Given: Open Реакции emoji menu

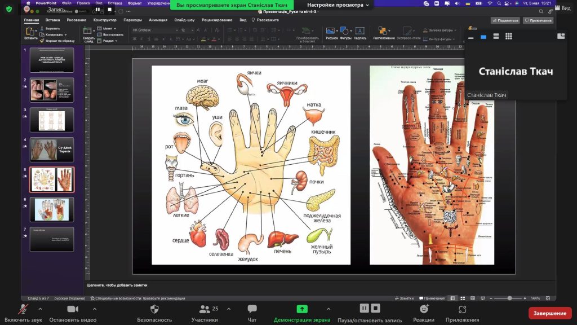Looking at the screenshot, I should (x=424, y=313).
